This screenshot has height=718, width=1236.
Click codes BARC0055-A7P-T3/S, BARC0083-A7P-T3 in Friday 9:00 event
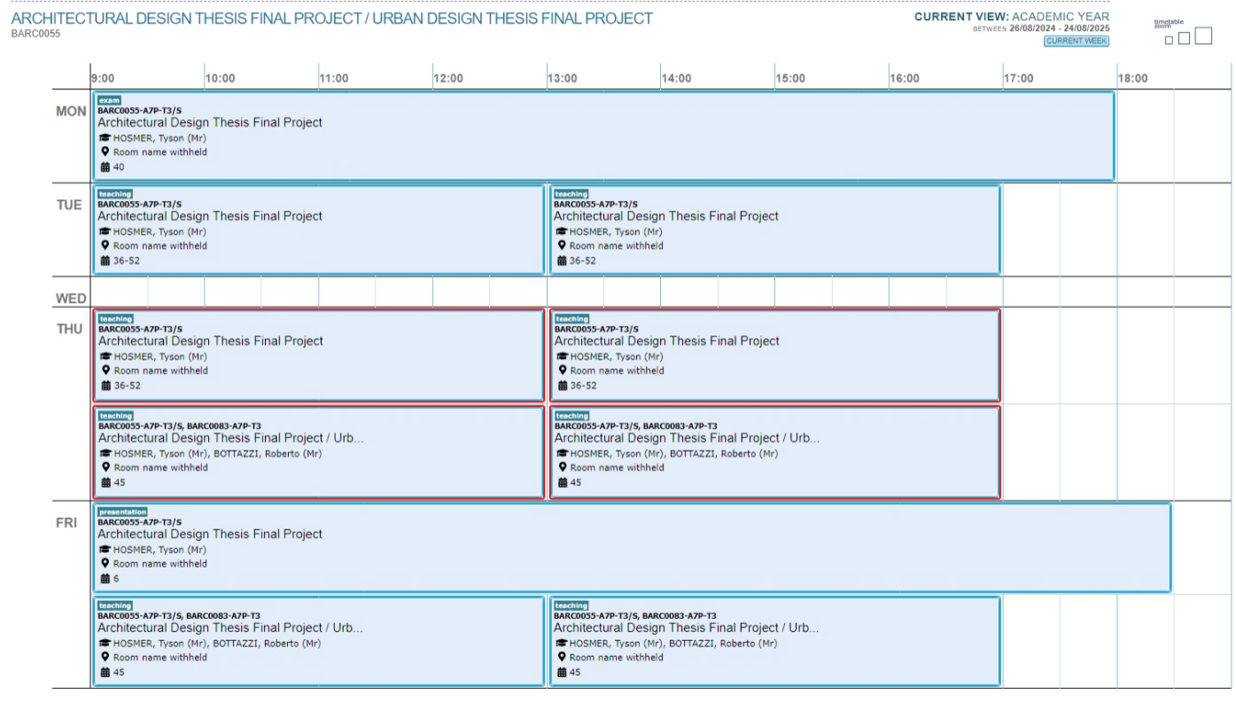pyautogui.click(x=179, y=616)
